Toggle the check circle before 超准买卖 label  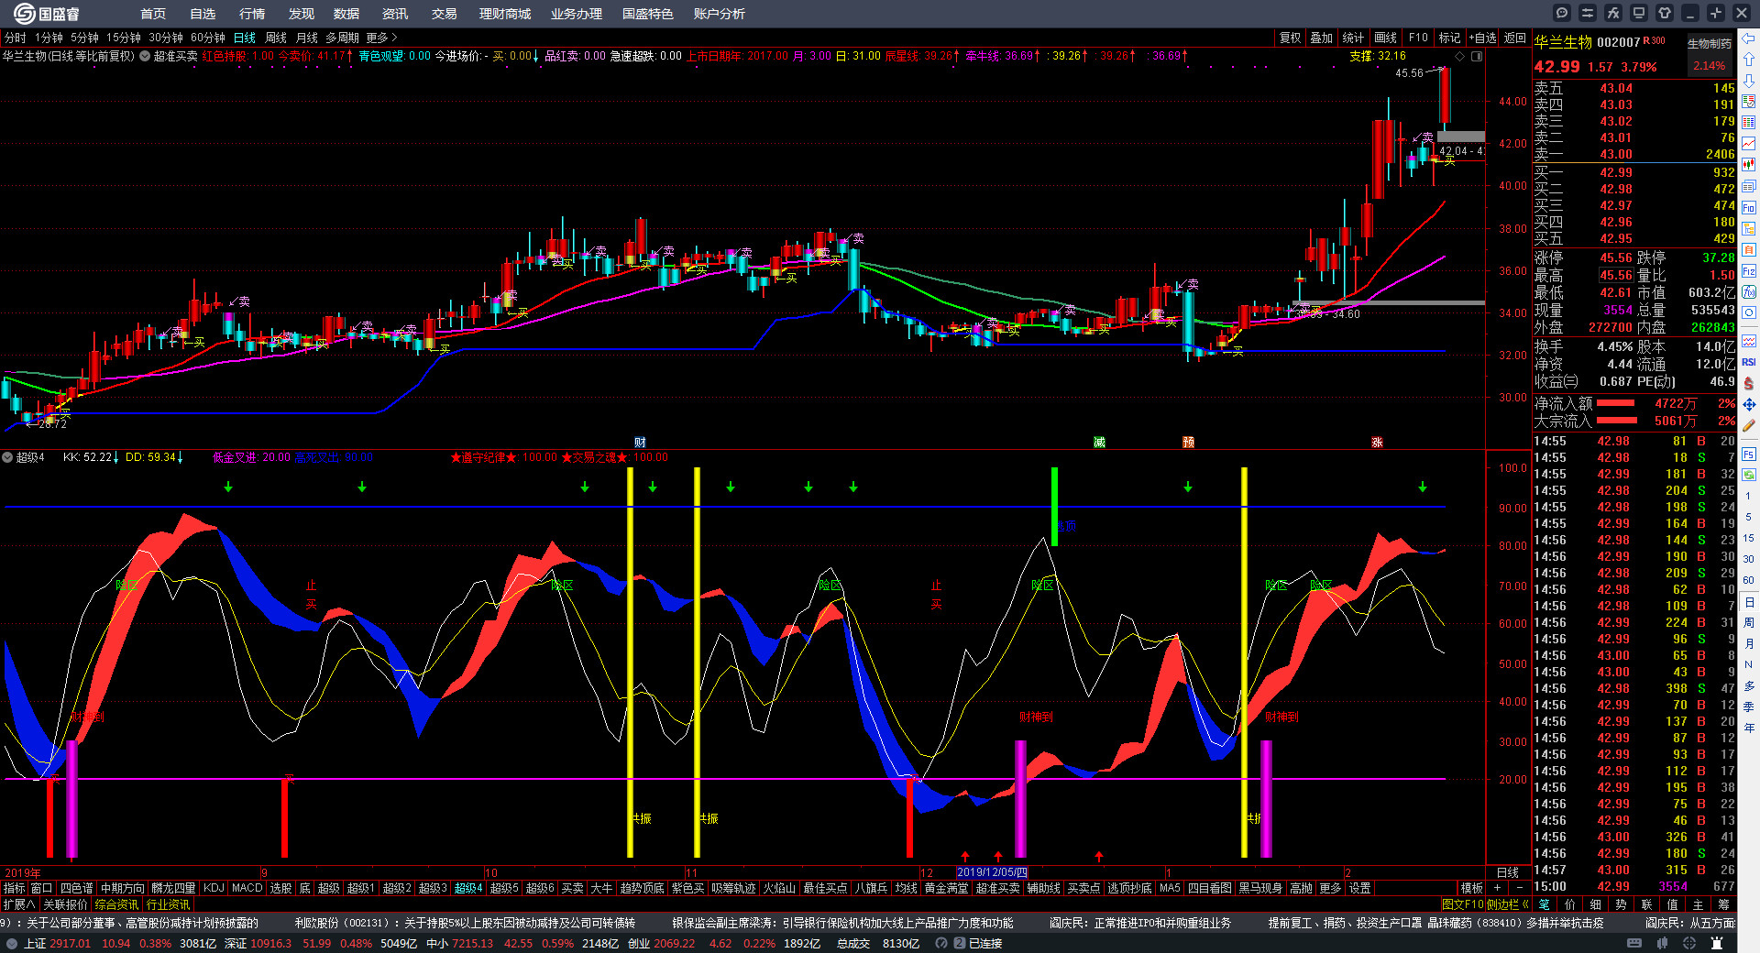145,56
